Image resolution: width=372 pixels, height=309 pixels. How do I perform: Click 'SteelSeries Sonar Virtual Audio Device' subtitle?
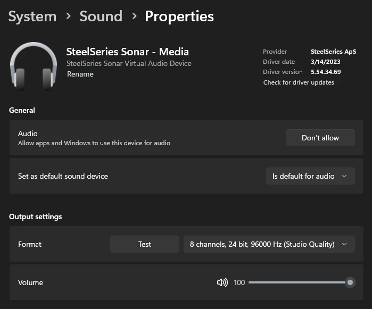pos(129,63)
